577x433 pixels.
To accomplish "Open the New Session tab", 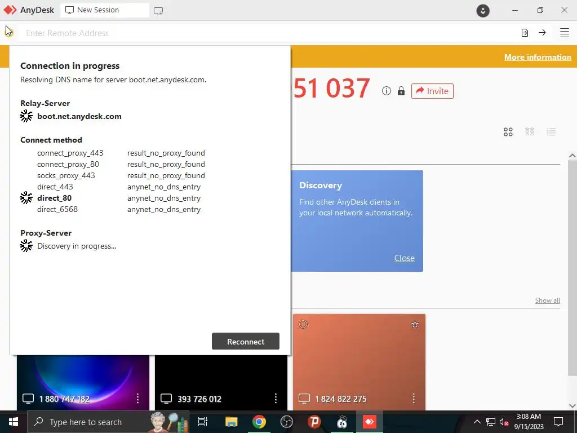I will (104, 10).
